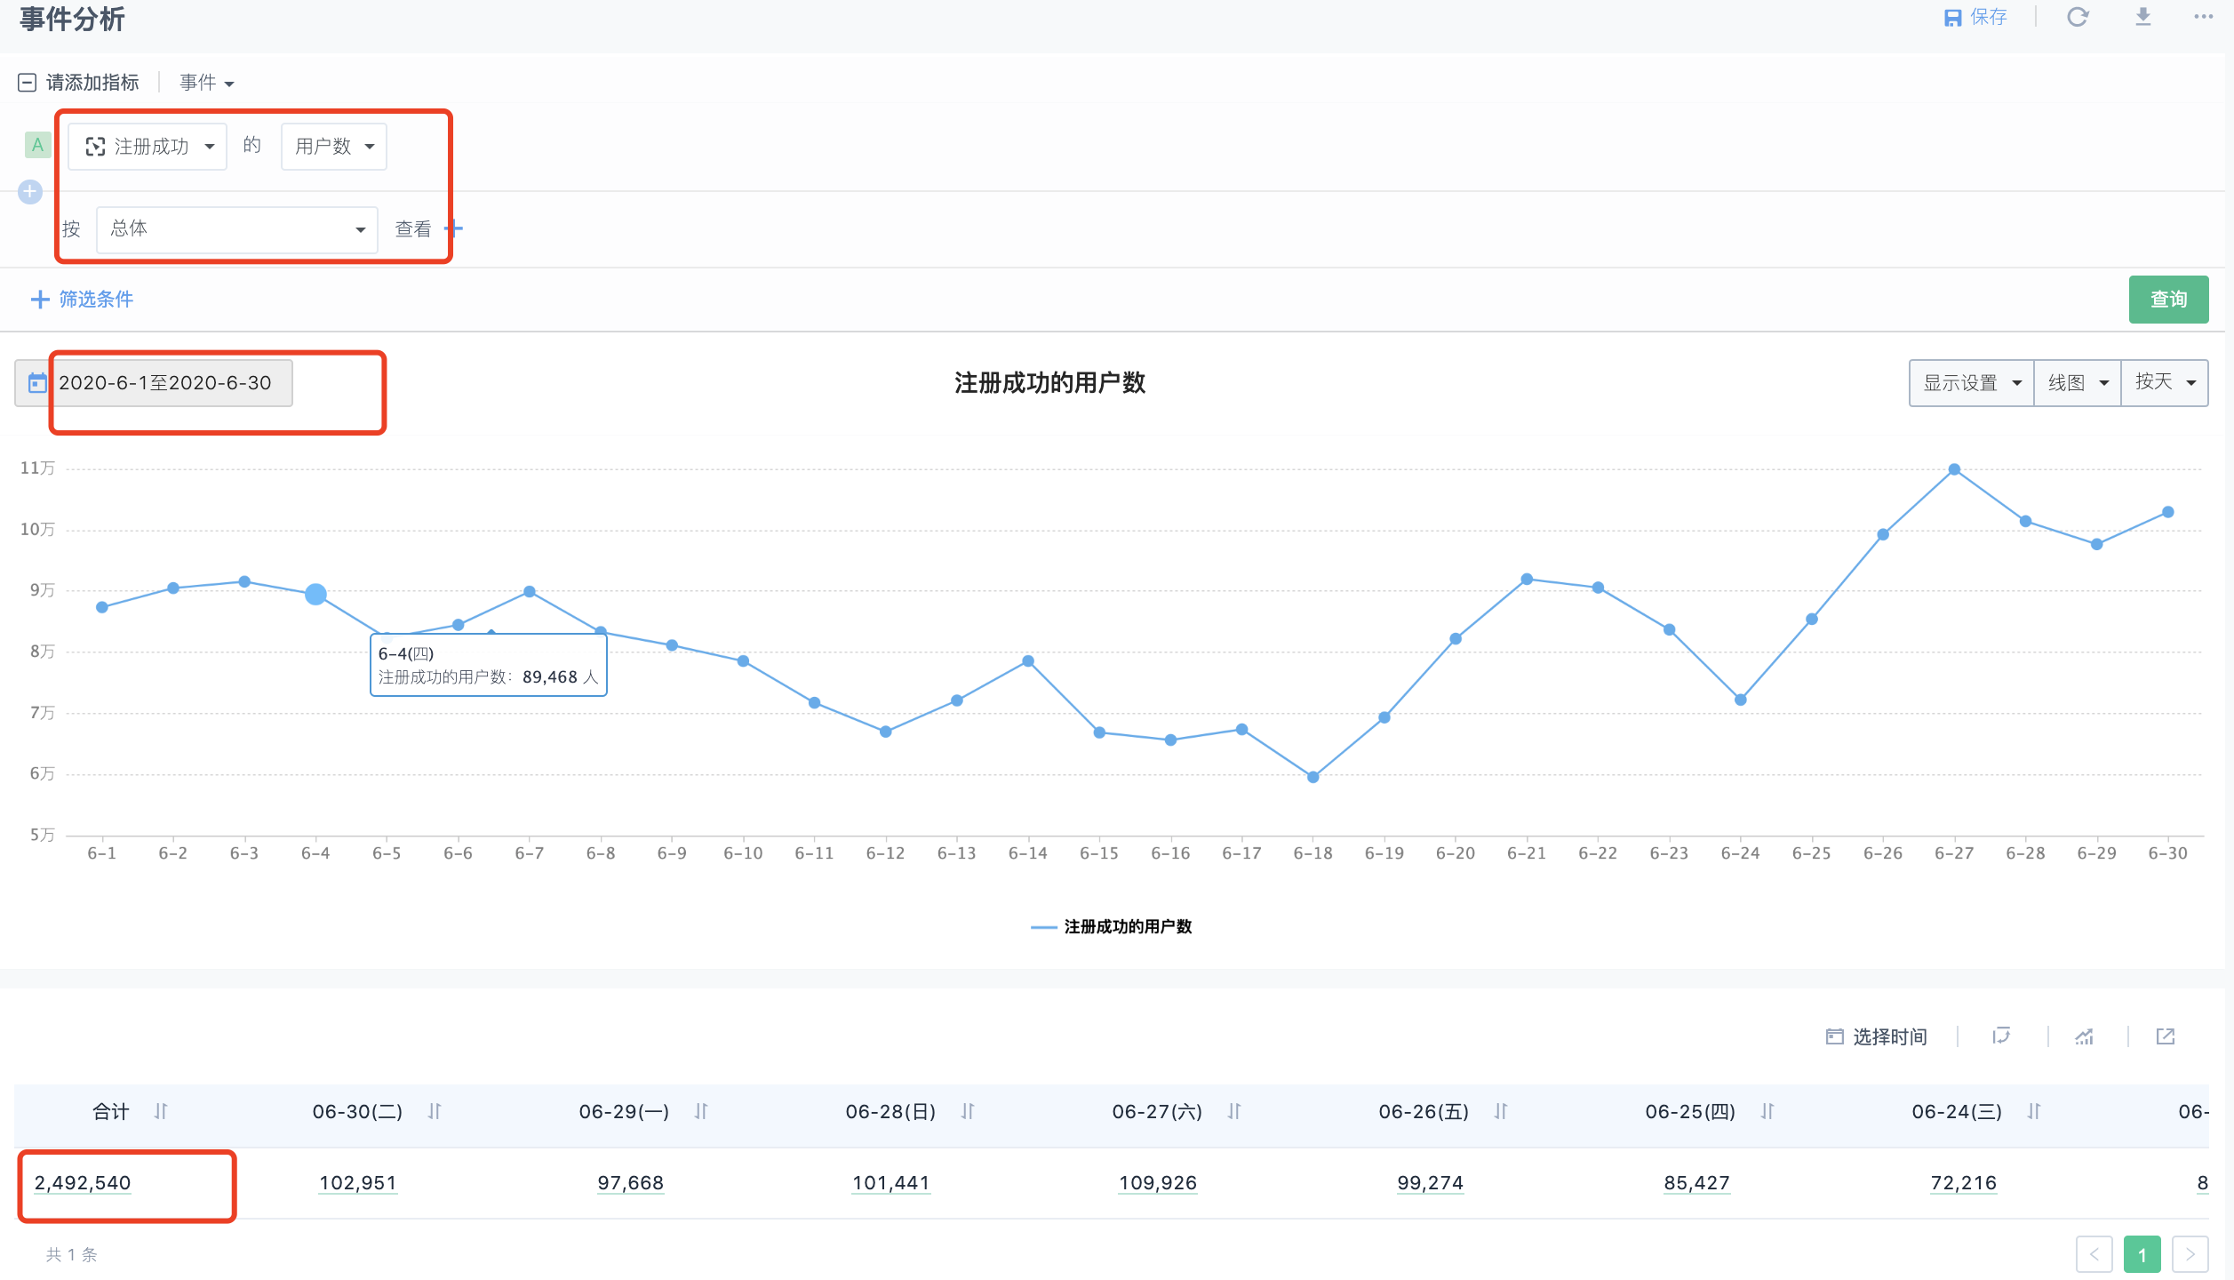Go to the previous table page
2234x1280 pixels.
(2094, 1255)
